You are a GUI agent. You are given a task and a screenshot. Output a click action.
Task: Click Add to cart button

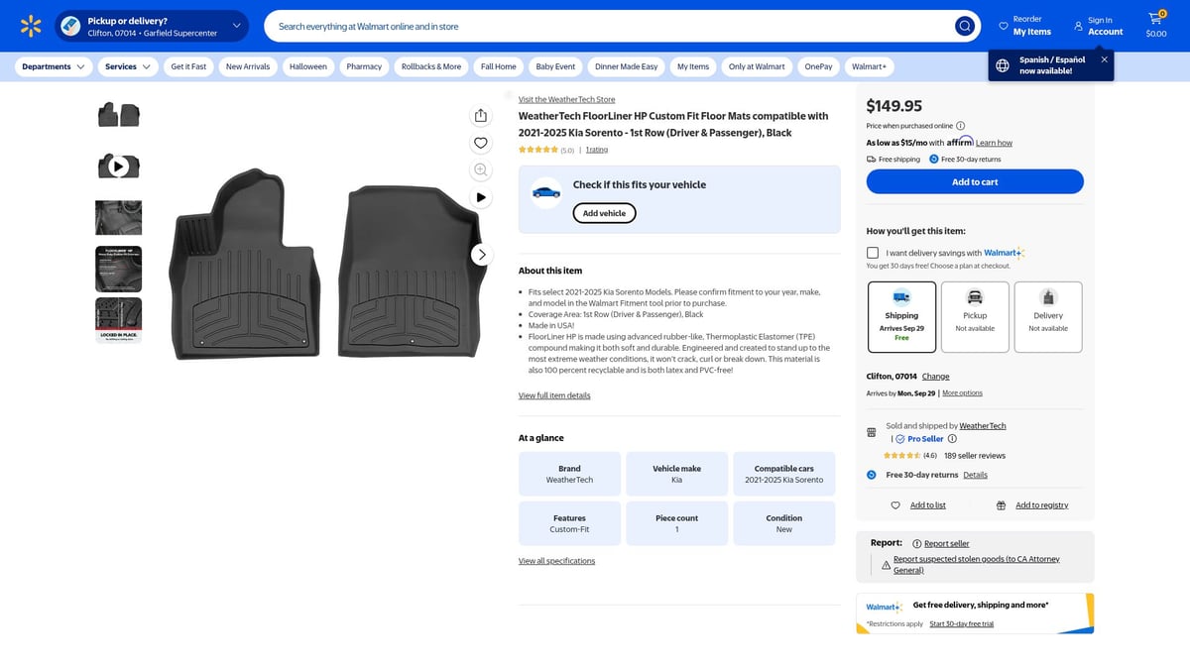pos(975,182)
